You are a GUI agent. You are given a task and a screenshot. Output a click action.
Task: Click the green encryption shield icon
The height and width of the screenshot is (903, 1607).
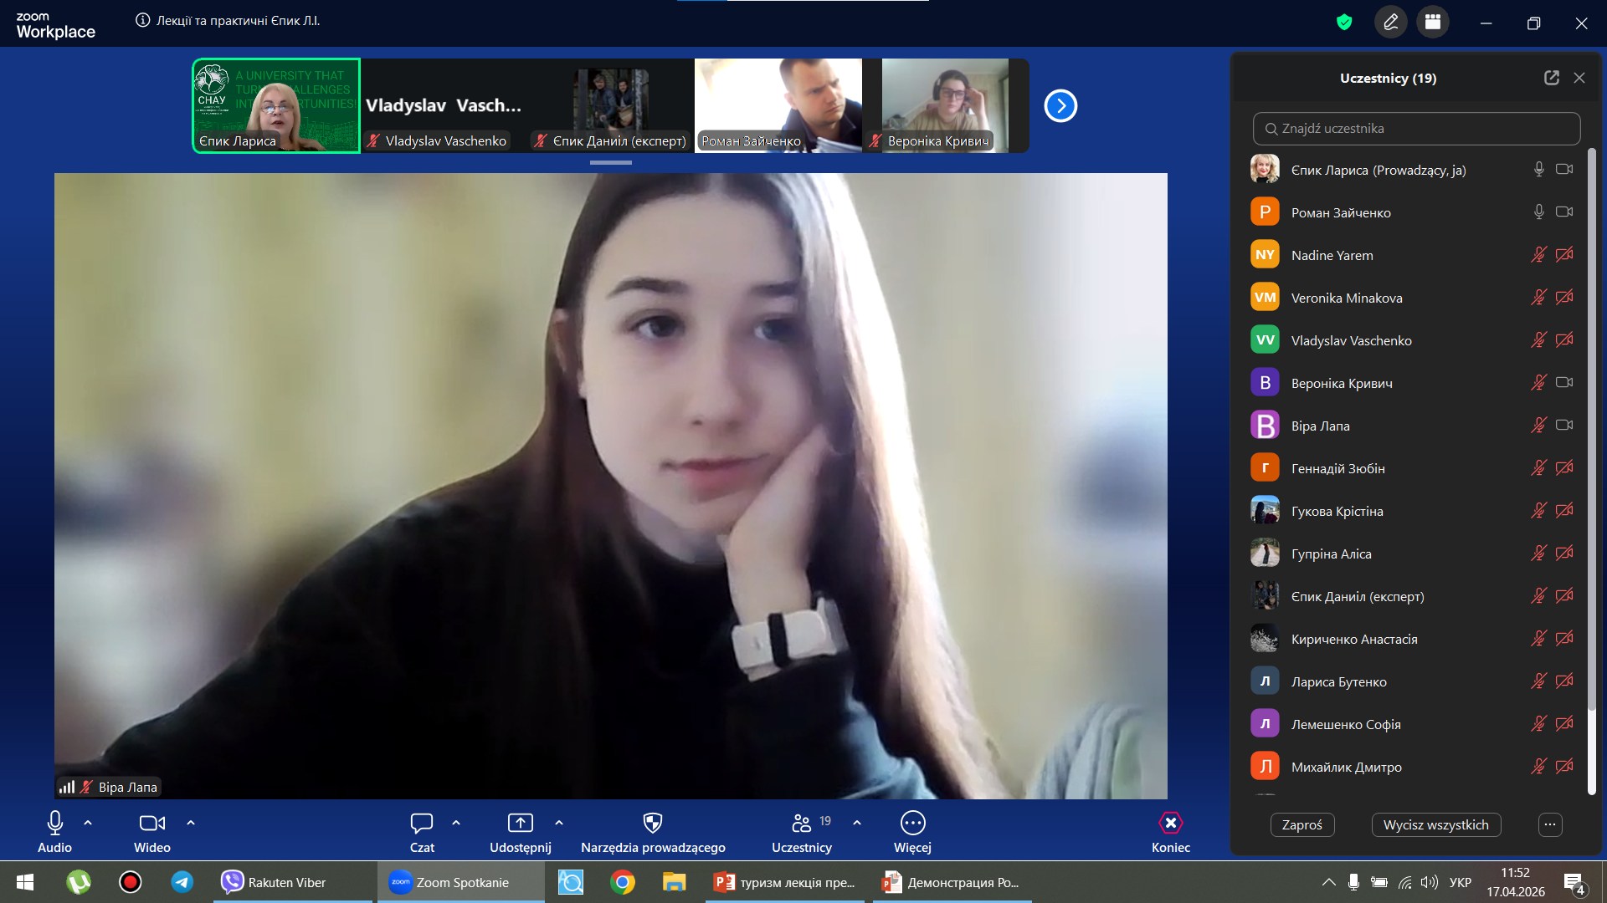[x=1344, y=23]
